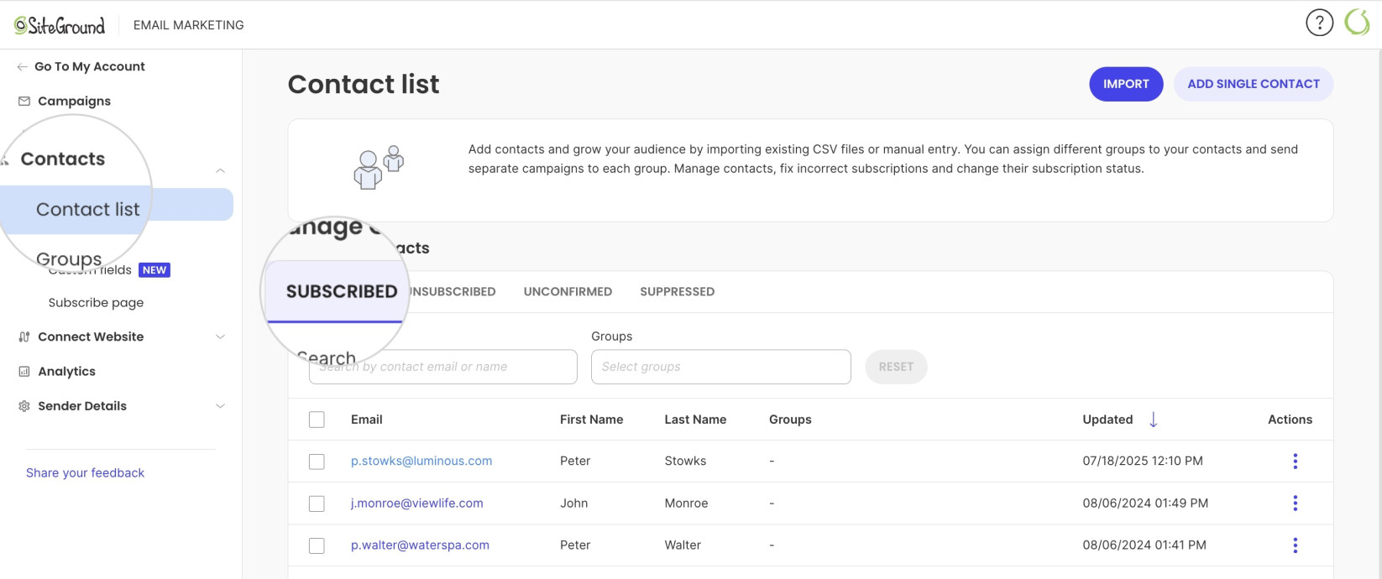Click the Campaigns envelope icon
Viewport: 1382px width, 579px height.
pos(24,101)
